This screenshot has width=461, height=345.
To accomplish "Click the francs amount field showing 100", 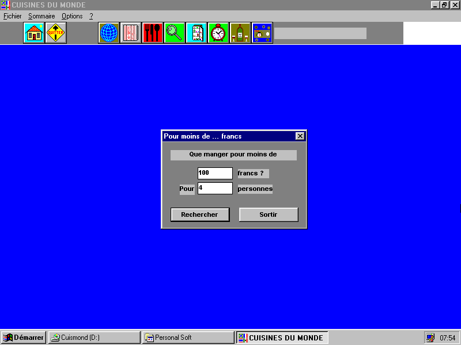I will [215, 173].
